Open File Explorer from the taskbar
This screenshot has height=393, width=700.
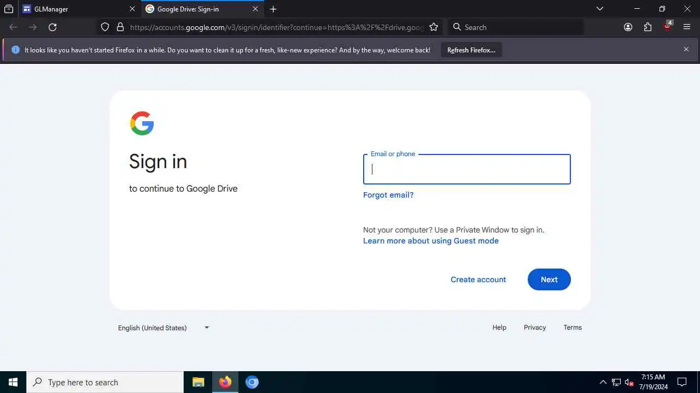[x=198, y=382]
